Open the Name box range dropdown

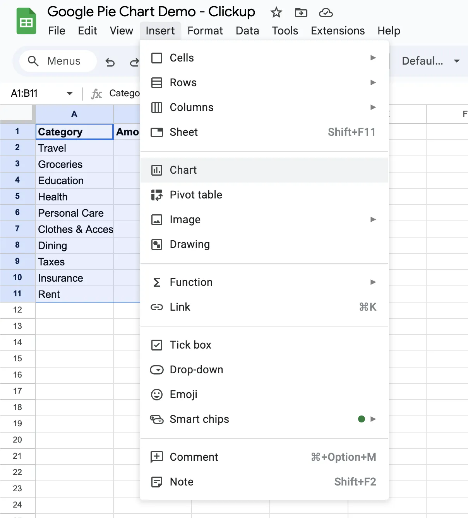click(70, 94)
